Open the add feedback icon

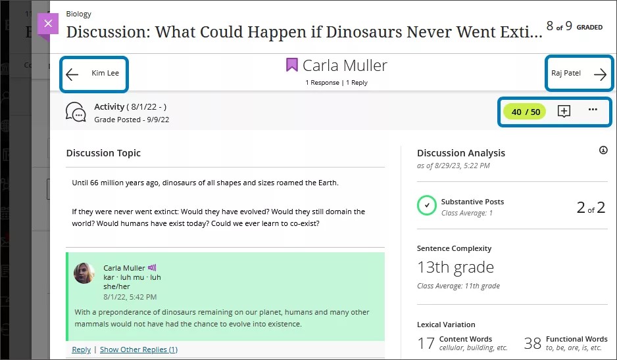pyautogui.click(x=564, y=111)
